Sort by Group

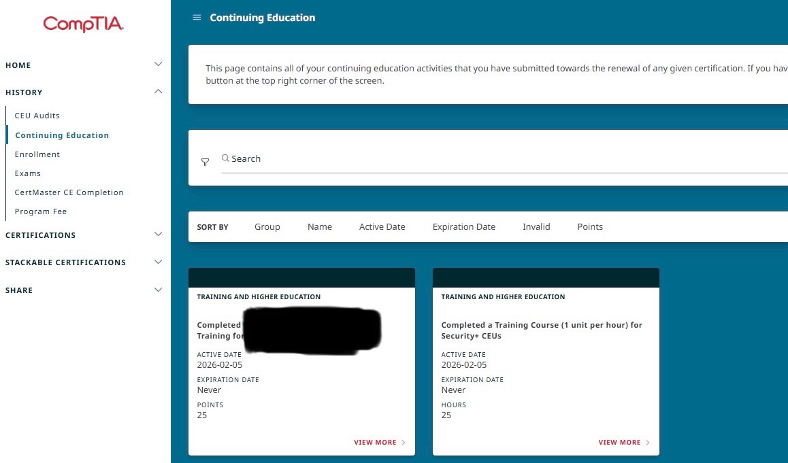[267, 227]
